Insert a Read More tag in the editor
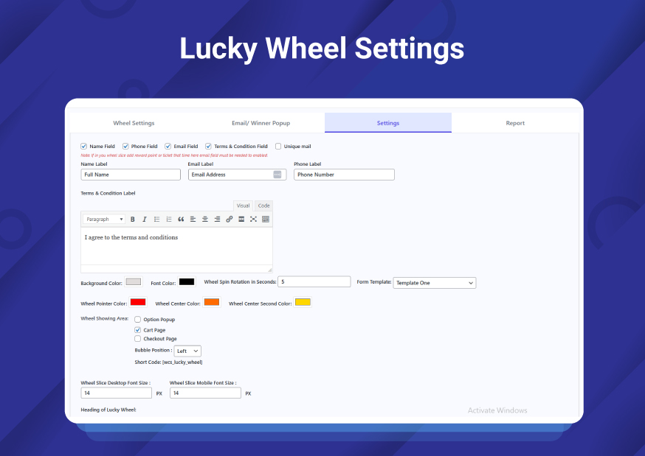This screenshot has height=456, width=645. tap(241, 220)
